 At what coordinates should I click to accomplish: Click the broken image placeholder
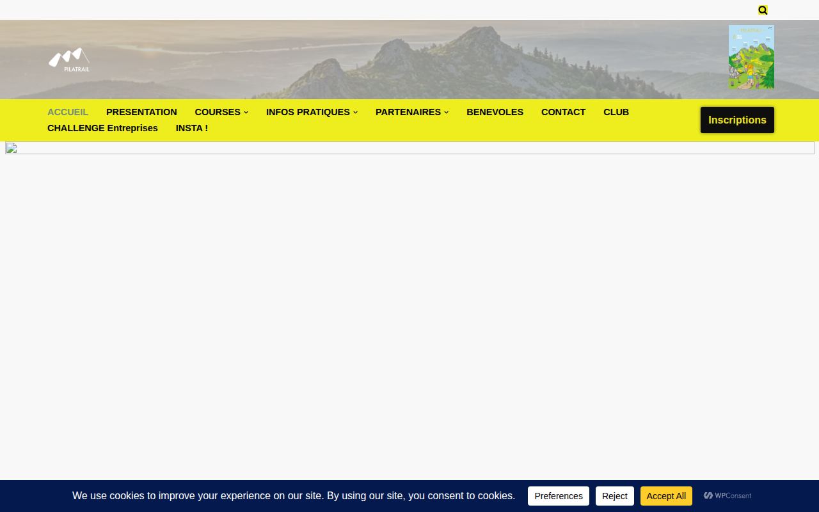click(x=409, y=148)
